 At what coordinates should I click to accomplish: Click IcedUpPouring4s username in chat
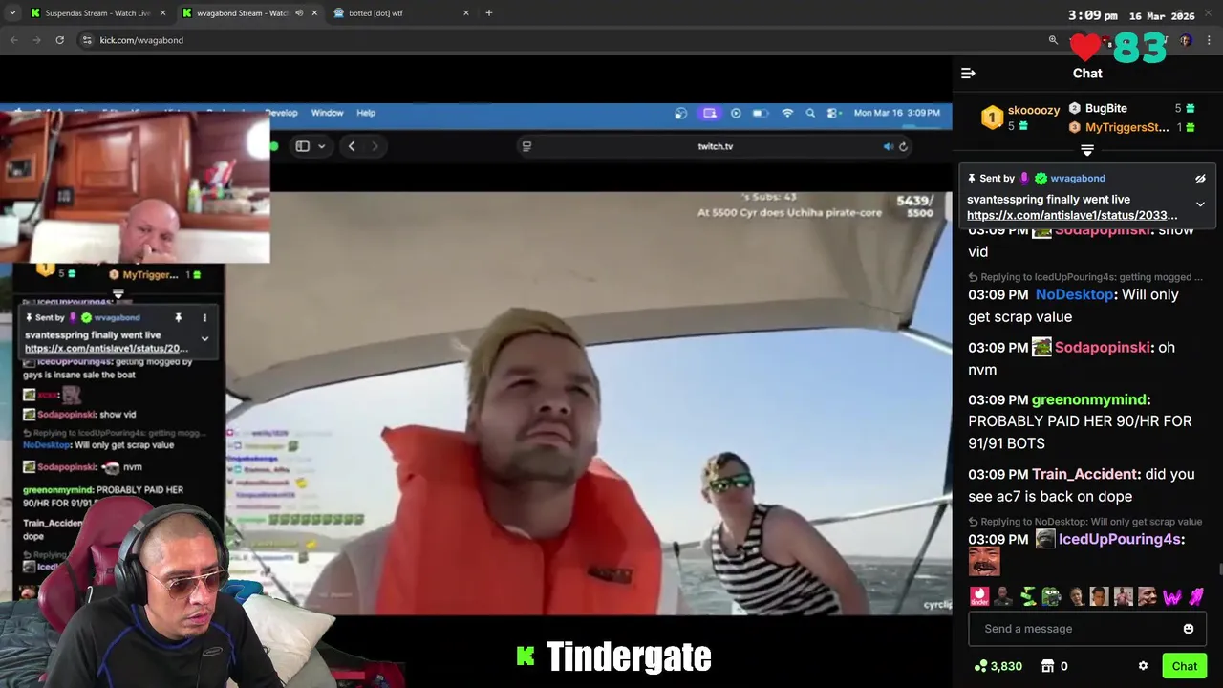coord(1120,540)
